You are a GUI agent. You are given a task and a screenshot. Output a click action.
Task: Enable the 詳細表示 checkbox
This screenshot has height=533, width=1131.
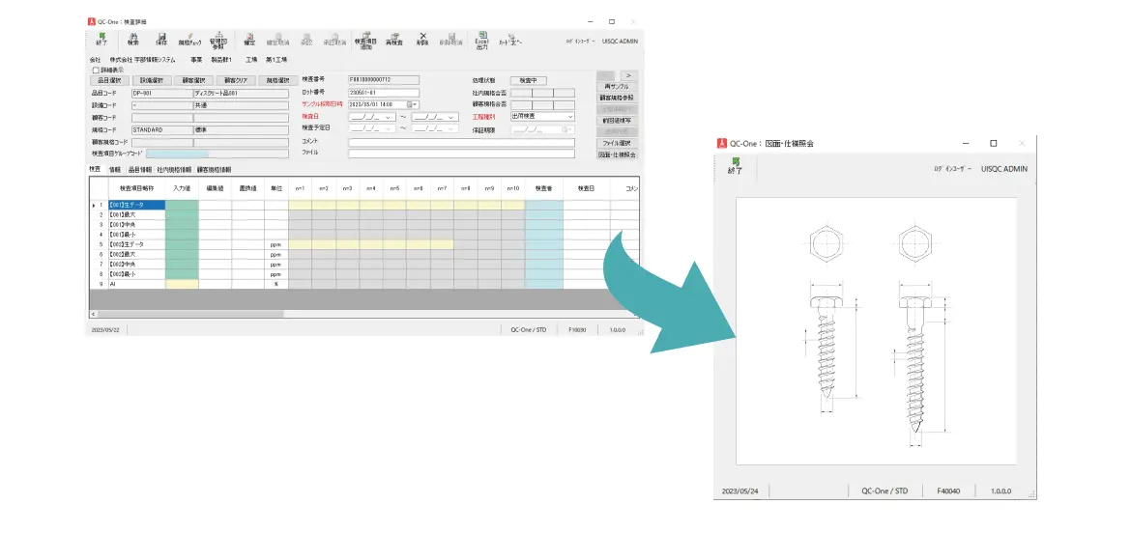pos(95,70)
